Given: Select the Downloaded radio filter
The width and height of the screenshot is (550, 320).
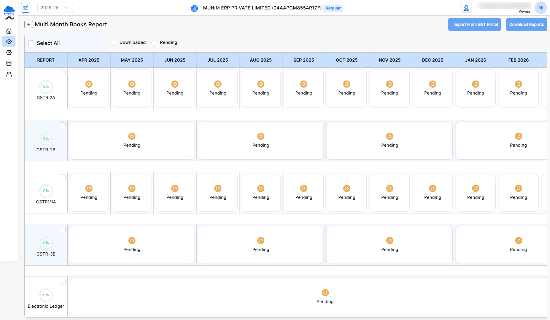Looking at the screenshot, I should (x=113, y=42).
